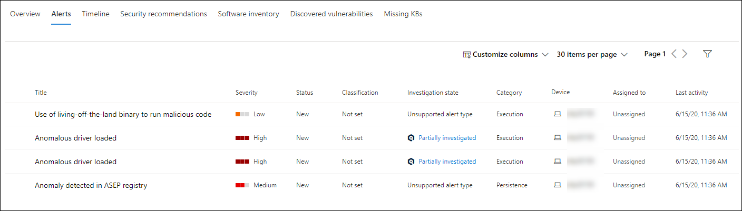Viewport: 742px width, 211px height.
Task: Switch to Discovered vulnerabilities tab
Action: click(x=331, y=14)
